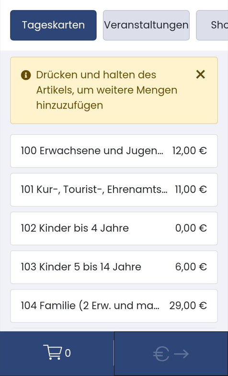Open the shopping cart
This screenshot has width=228, height=376.
[57, 353]
